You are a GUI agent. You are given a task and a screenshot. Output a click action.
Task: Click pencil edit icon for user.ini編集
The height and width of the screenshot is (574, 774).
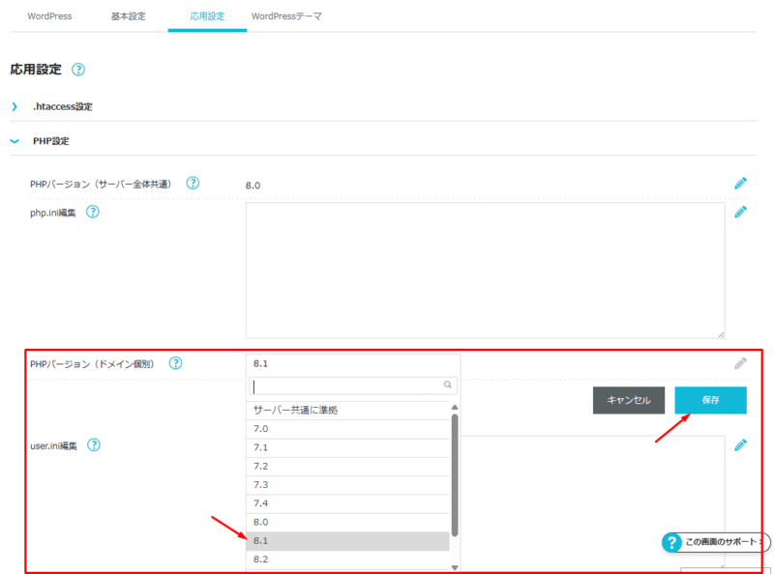click(x=740, y=445)
